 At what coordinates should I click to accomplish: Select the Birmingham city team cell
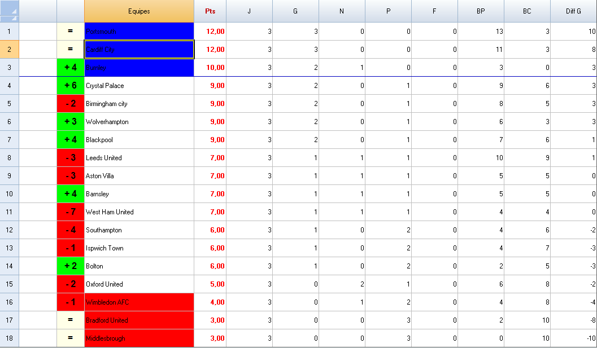[139, 103]
